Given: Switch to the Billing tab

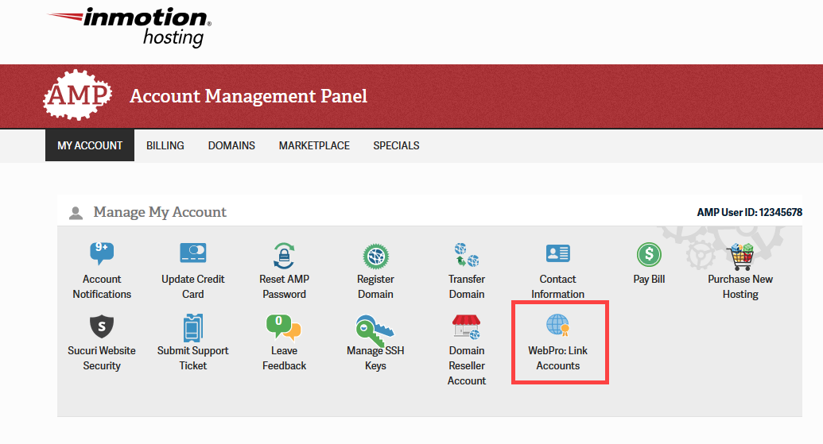Looking at the screenshot, I should click(165, 145).
